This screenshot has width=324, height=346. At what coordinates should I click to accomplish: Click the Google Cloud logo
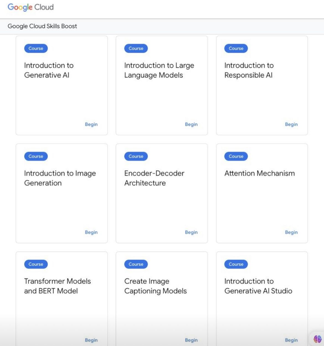point(30,7)
